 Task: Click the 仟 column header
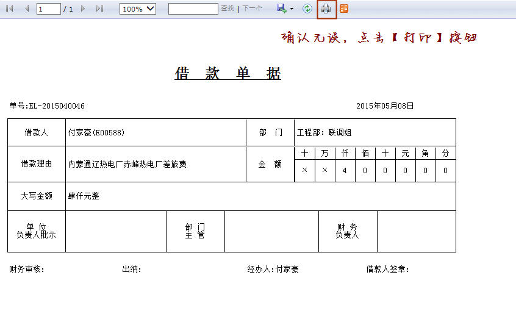click(x=345, y=153)
